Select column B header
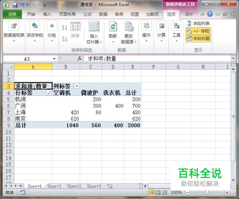This screenshot has width=239, height=199. (x=66, y=67)
